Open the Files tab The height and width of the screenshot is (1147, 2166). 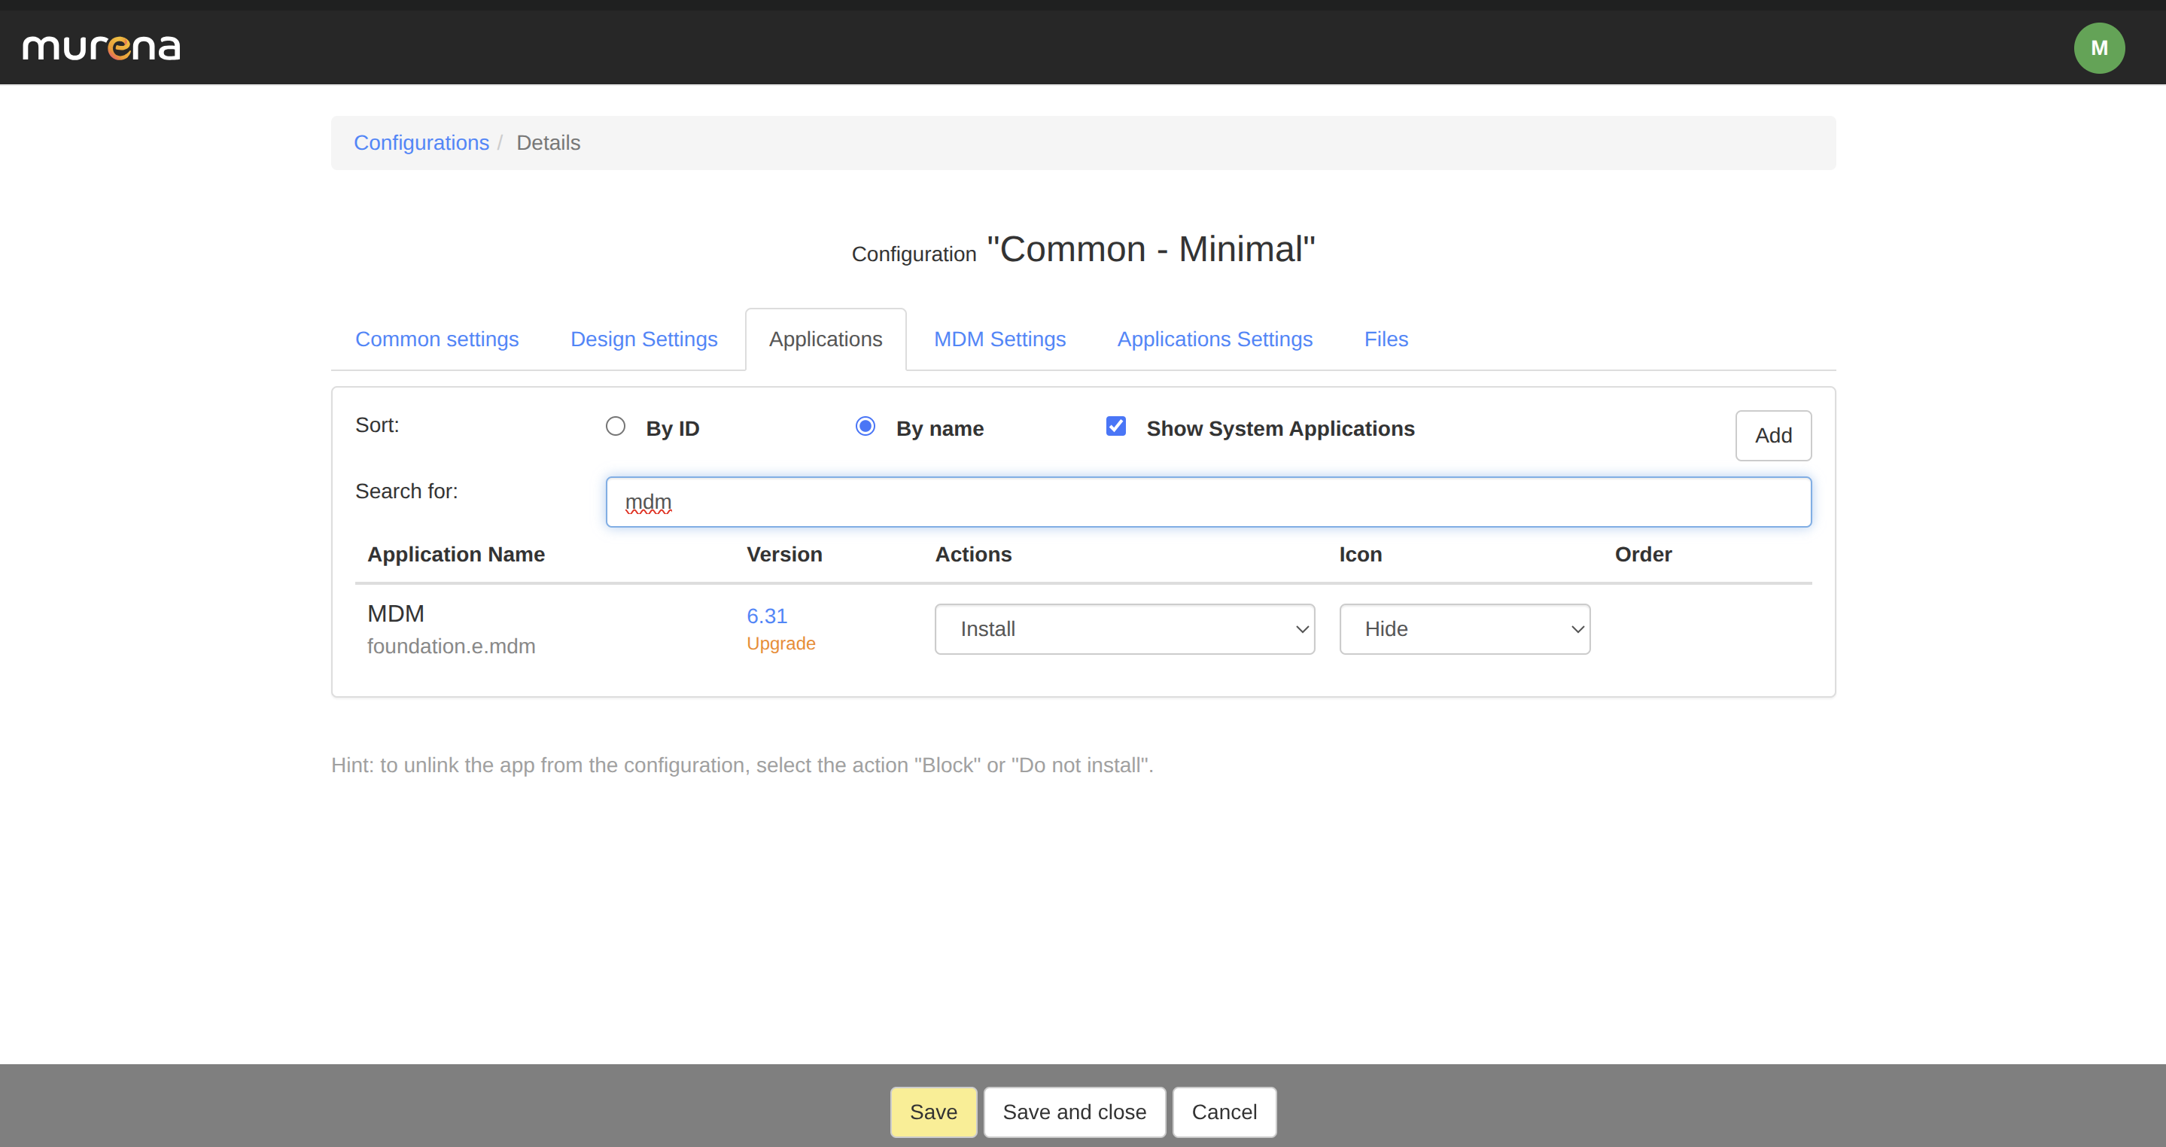pos(1386,339)
